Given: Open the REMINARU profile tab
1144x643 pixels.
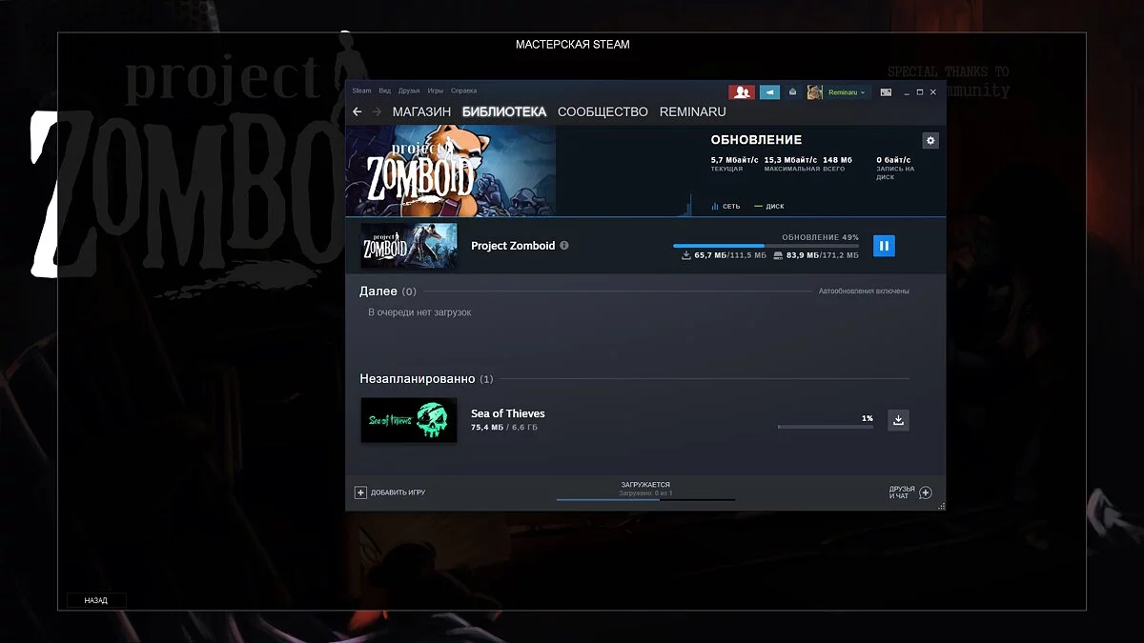Looking at the screenshot, I should [x=693, y=112].
